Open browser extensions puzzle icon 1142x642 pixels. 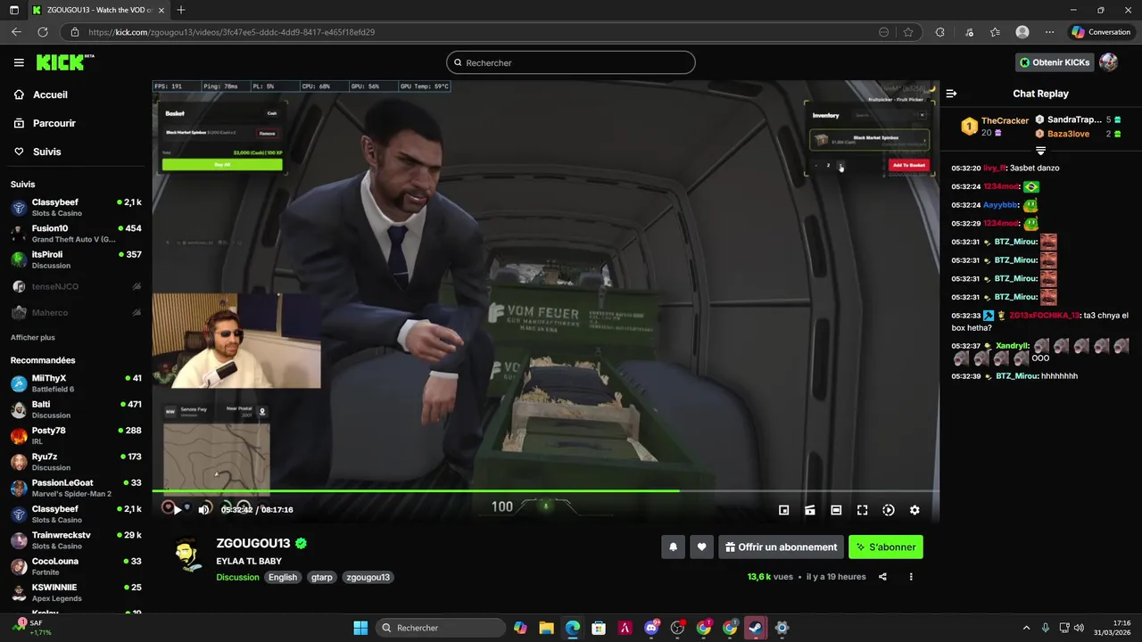(x=939, y=32)
